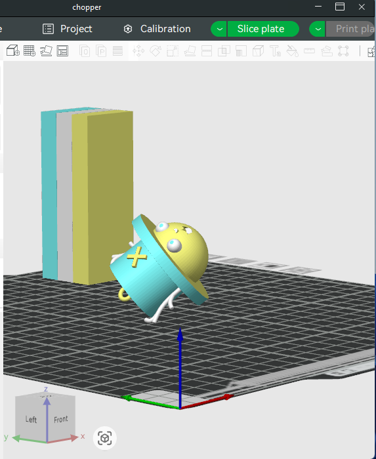The image size is (376, 459).
Task: Click the Add object cube icon
Action: point(13,50)
